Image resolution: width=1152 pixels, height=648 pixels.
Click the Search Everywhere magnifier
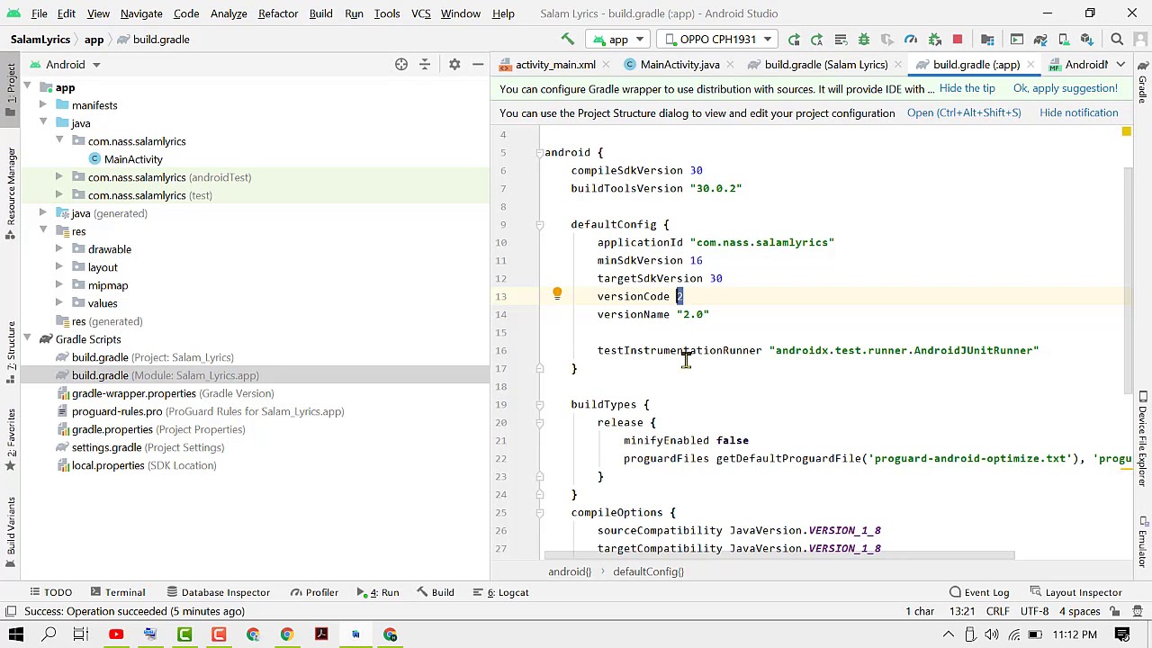coord(1117,40)
